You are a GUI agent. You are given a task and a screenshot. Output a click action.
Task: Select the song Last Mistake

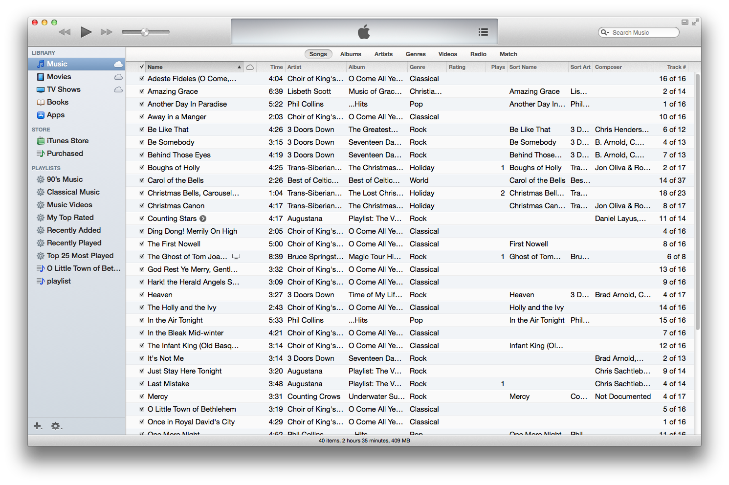point(410,384)
